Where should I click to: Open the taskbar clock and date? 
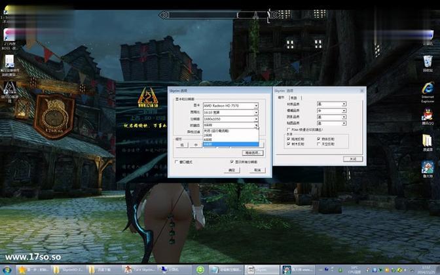click(426, 270)
